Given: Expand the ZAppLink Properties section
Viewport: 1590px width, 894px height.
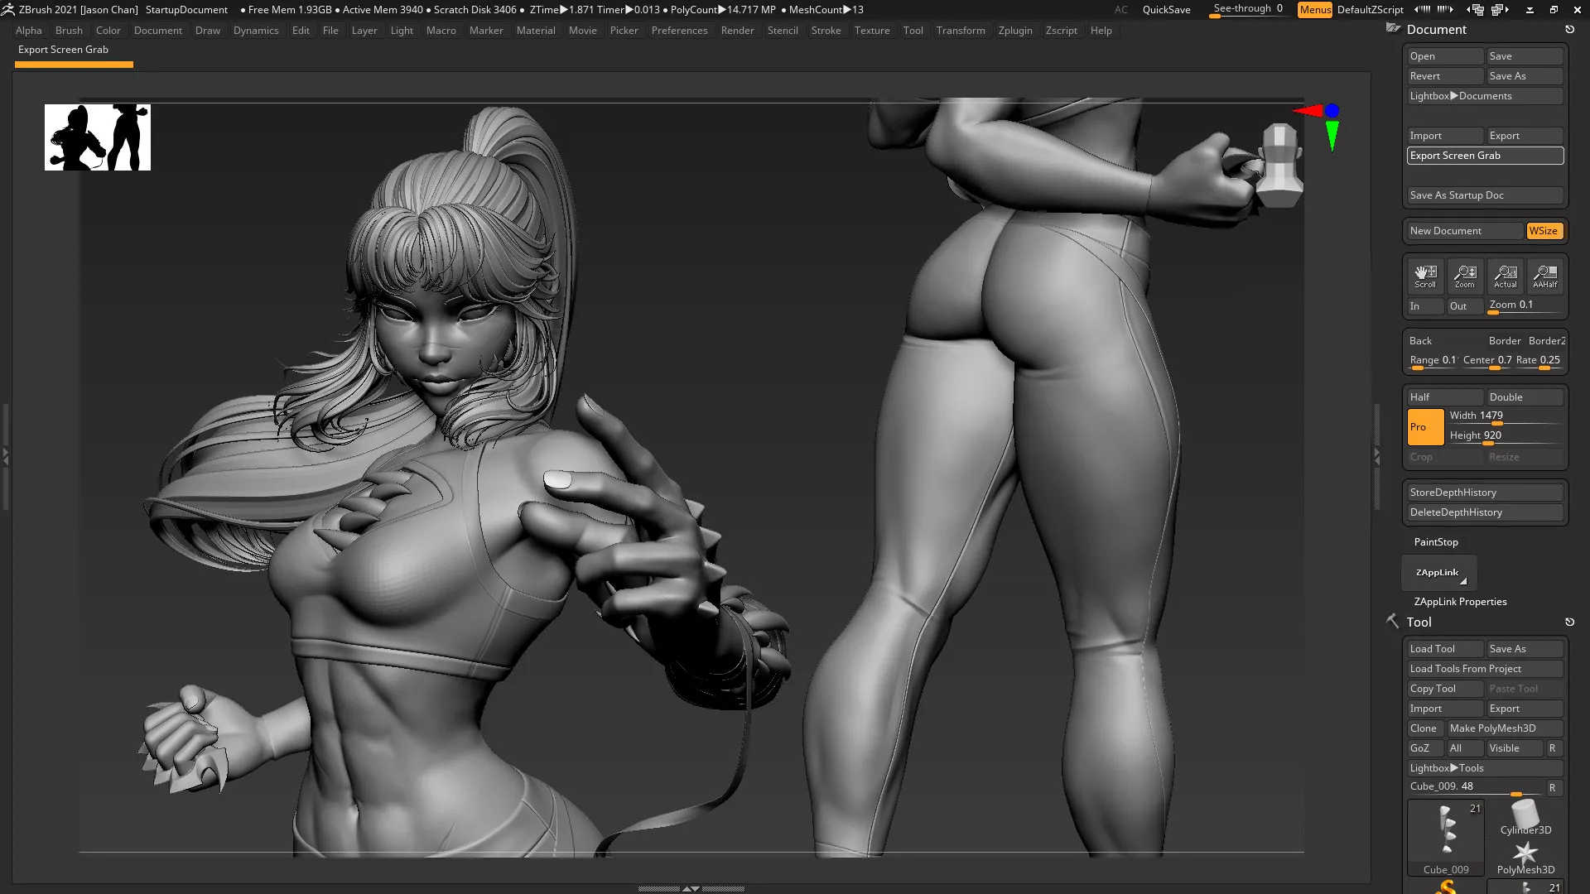Looking at the screenshot, I should [1460, 602].
